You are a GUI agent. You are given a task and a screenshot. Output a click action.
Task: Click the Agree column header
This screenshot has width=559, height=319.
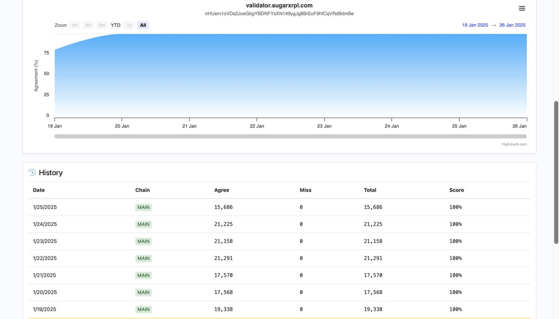coord(221,190)
